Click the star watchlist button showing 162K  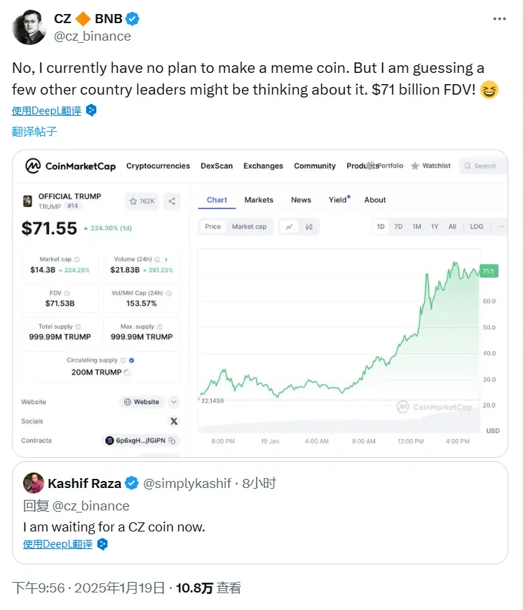(x=142, y=201)
